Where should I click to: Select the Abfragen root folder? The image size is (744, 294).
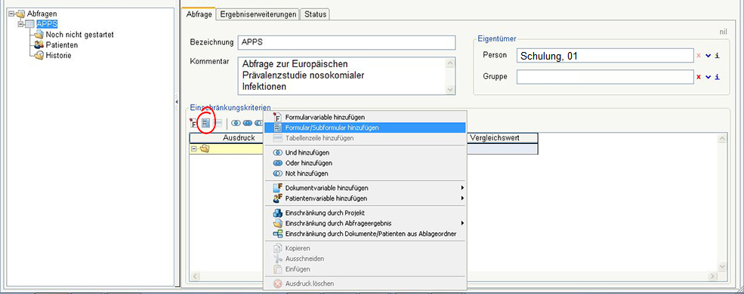pos(42,14)
